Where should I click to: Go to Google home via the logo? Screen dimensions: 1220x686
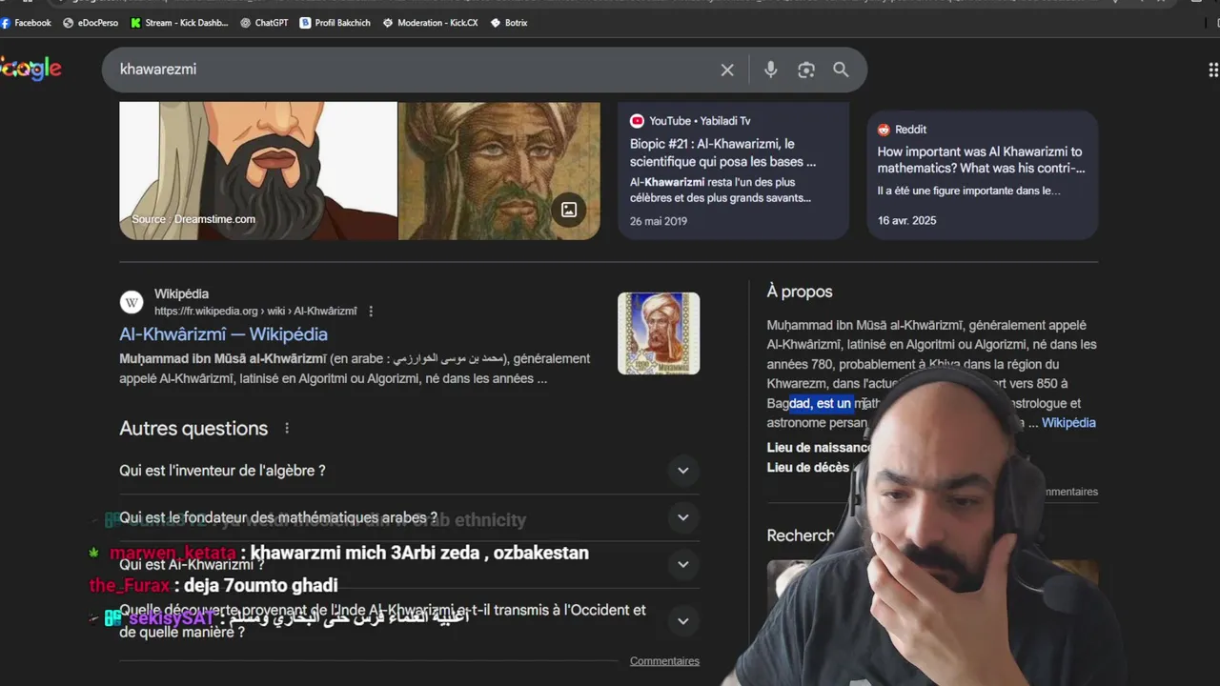point(30,69)
